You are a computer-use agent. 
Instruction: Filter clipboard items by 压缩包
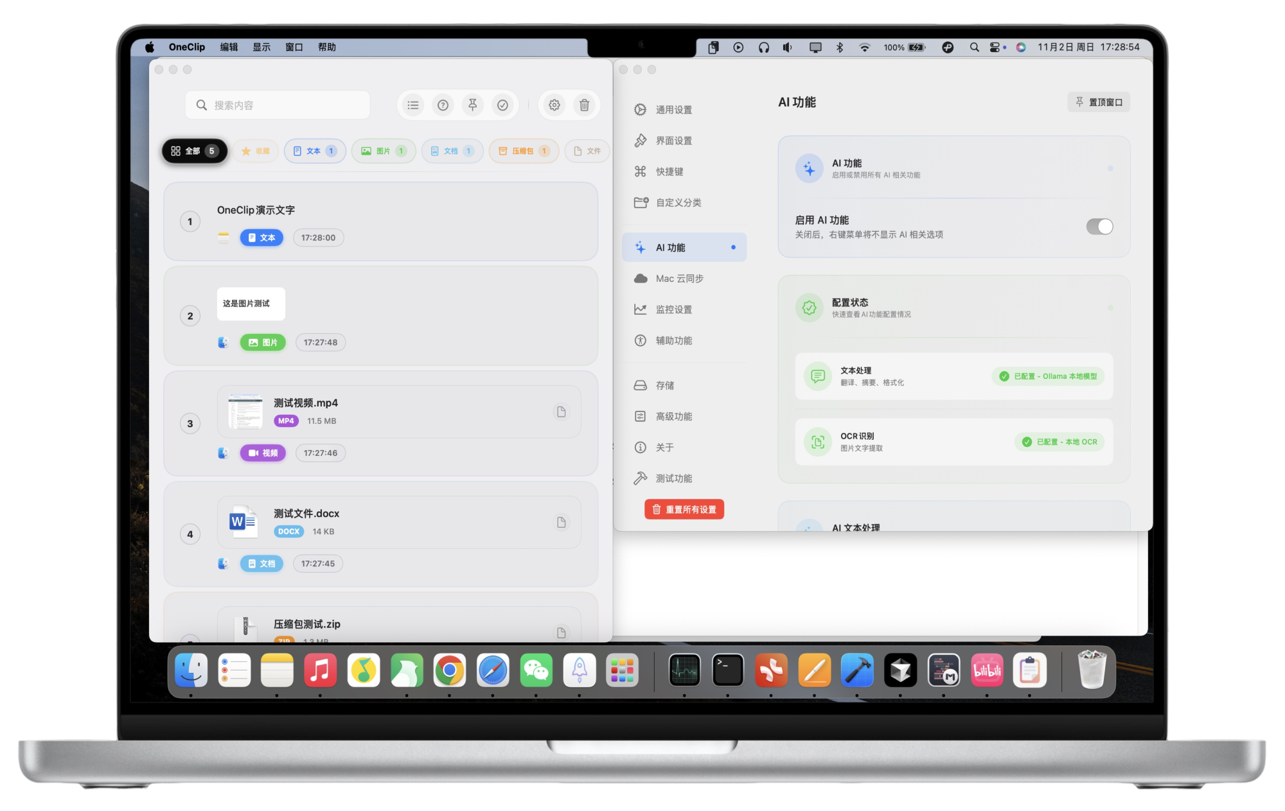pos(523,151)
